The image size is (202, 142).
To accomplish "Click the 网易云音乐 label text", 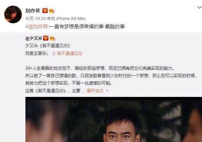I will tap(36, 54).
